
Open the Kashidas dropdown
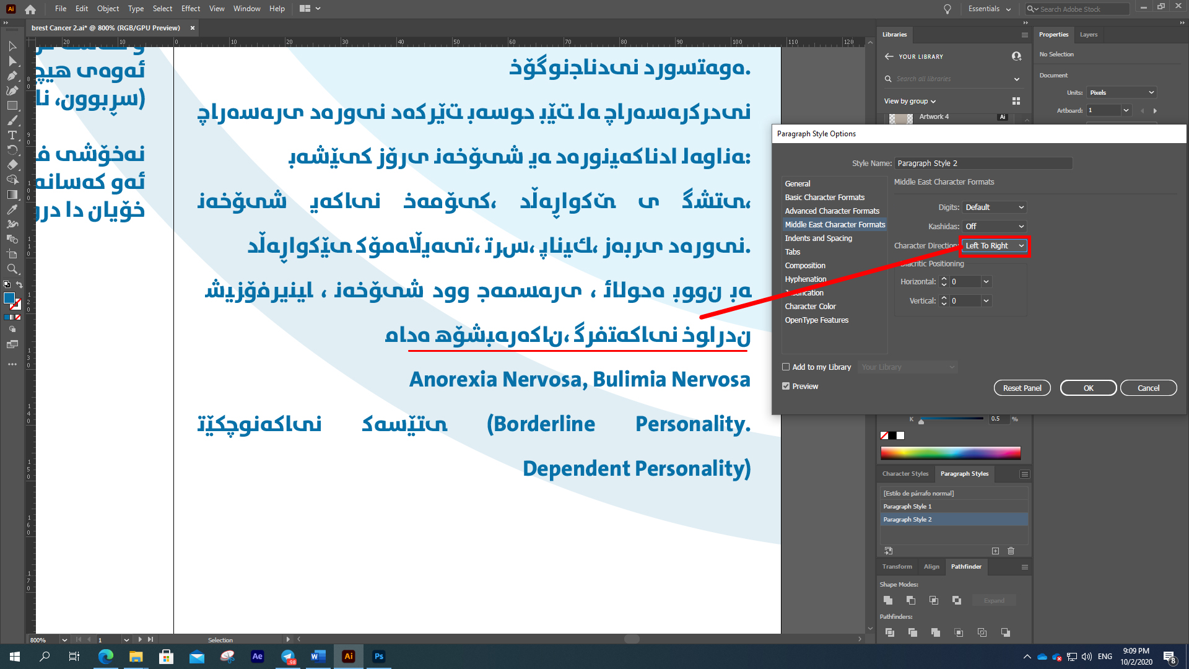995,226
